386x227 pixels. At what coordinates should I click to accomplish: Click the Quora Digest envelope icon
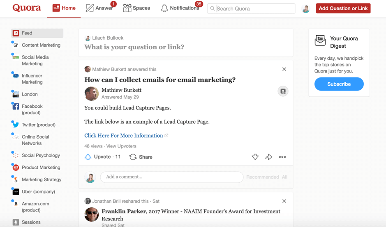point(320,40)
